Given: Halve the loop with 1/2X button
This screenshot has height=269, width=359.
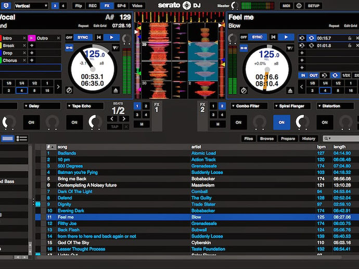Looking at the screenshot, I should 346,75.
